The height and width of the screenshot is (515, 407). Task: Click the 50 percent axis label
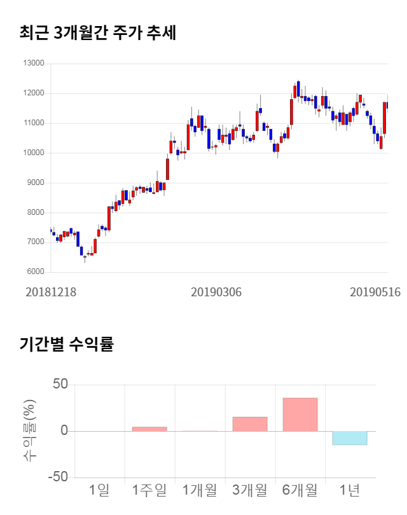pyautogui.click(x=60, y=385)
